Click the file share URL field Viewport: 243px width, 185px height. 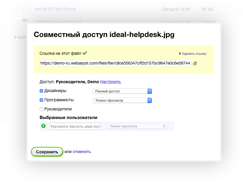coord(115,63)
